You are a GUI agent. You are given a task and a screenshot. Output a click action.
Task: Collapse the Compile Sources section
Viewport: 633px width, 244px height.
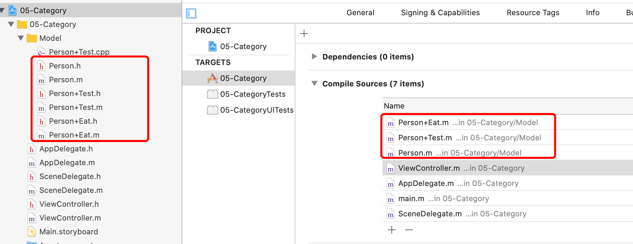coord(314,84)
